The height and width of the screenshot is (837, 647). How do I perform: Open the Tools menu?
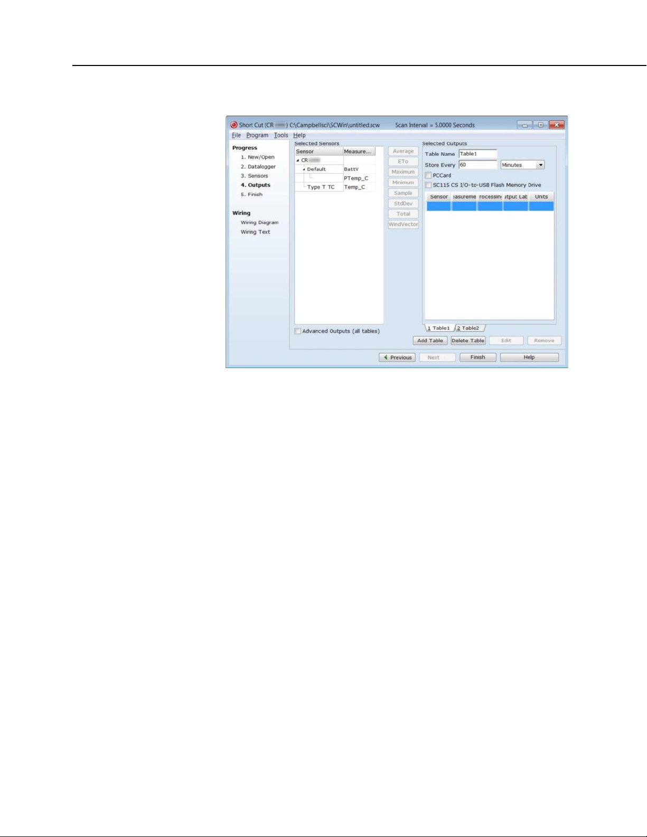point(281,135)
